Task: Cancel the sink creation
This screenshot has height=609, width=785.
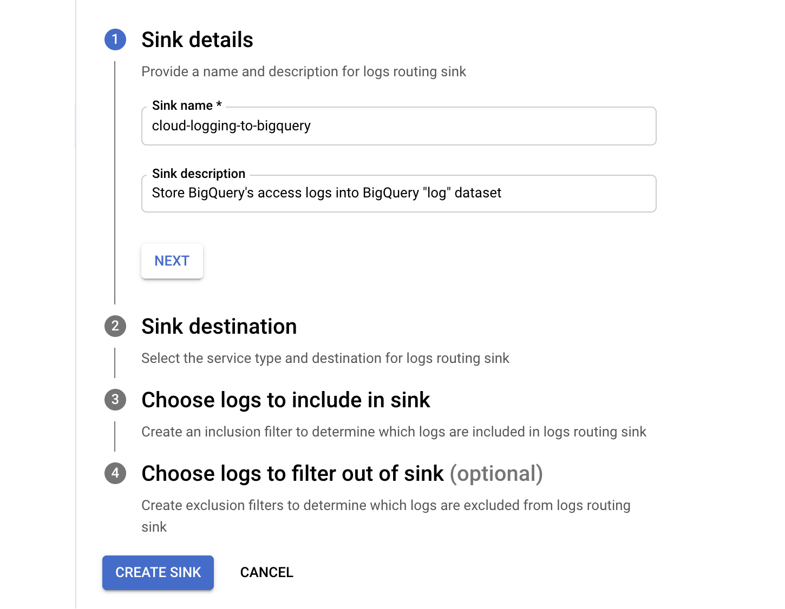Action: coord(266,572)
